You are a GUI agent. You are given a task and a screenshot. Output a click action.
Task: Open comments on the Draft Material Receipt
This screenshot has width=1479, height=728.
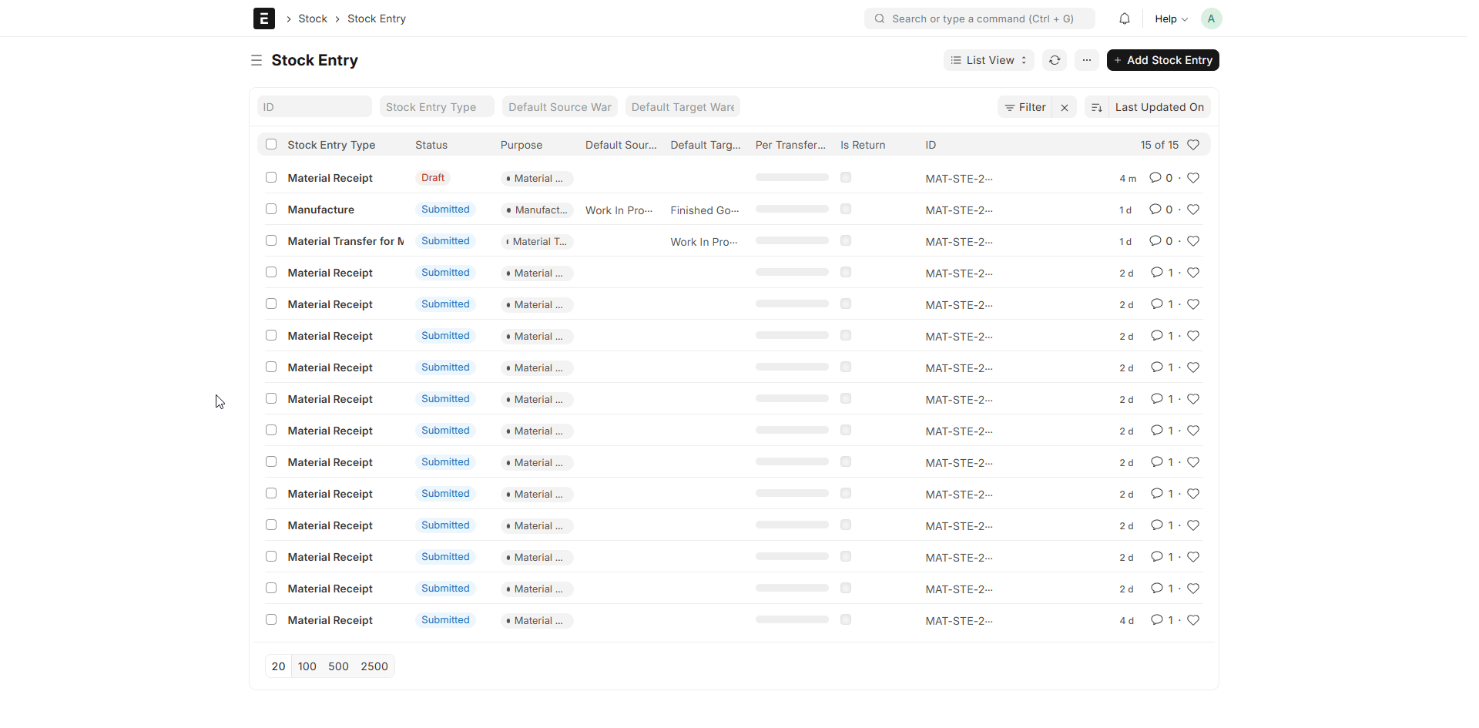pos(1160,178)
